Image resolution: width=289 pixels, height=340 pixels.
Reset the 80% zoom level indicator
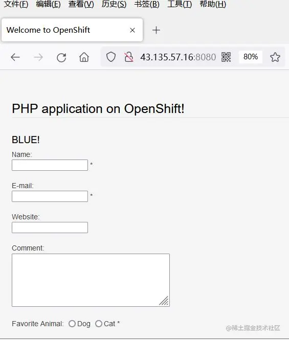click(251, 57)
